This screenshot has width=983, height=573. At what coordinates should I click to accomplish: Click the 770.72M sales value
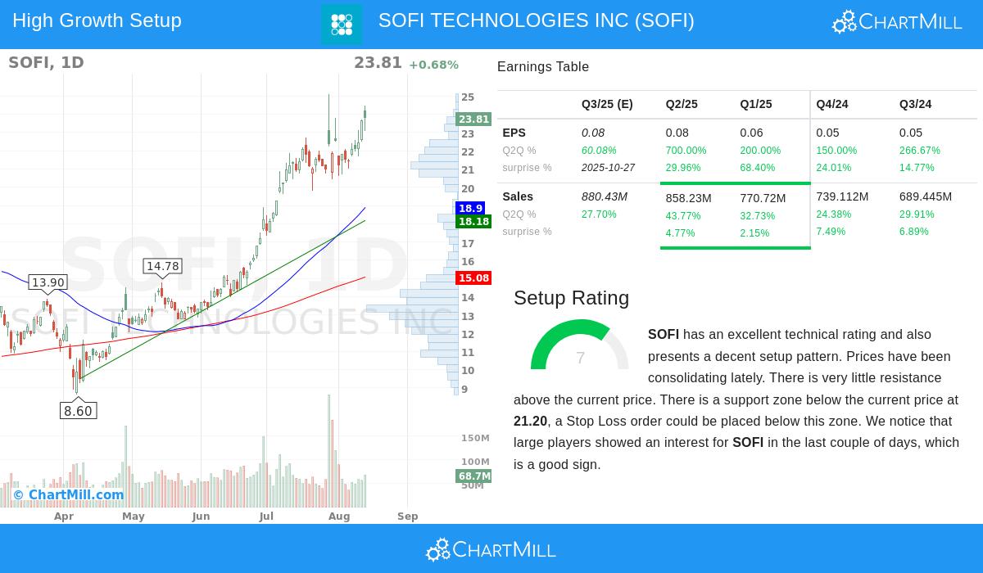tap(763, 198)
